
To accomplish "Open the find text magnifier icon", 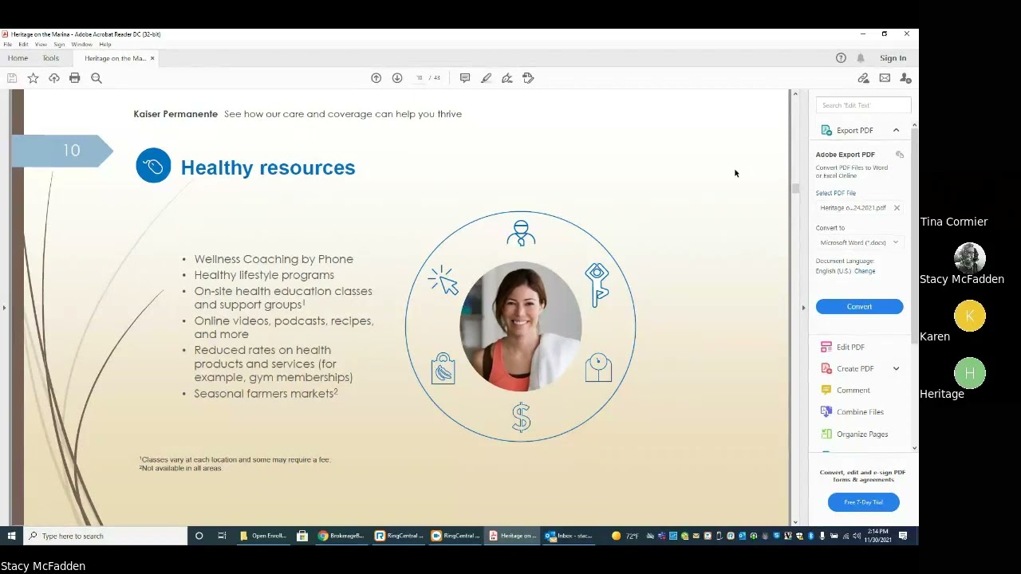I will (97, 78).
